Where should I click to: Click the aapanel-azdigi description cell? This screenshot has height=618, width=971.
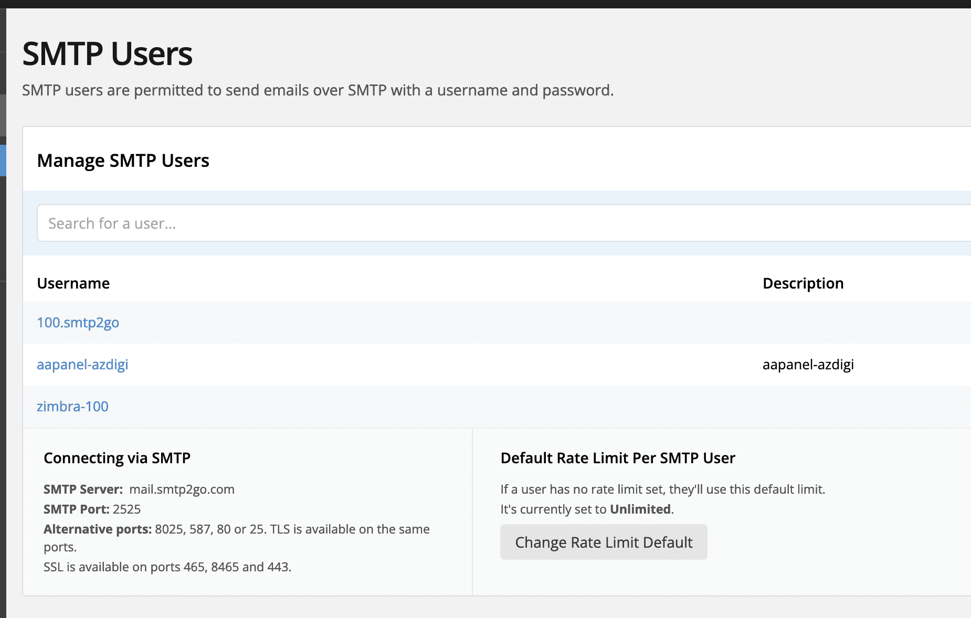point(808,365)
